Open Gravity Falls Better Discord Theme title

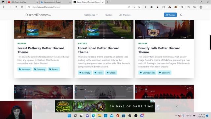(159, 50)
